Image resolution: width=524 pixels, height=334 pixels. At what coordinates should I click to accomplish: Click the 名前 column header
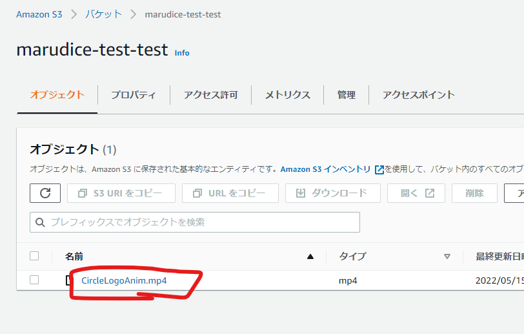click(74, 256)
